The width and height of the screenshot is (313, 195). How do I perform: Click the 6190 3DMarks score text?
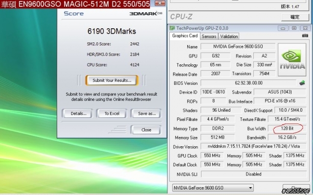coord(112,31)
